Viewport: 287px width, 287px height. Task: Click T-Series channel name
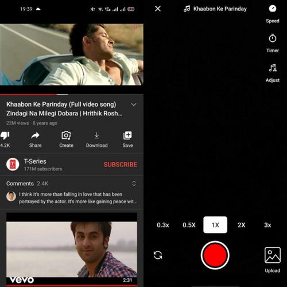[35, 161]
